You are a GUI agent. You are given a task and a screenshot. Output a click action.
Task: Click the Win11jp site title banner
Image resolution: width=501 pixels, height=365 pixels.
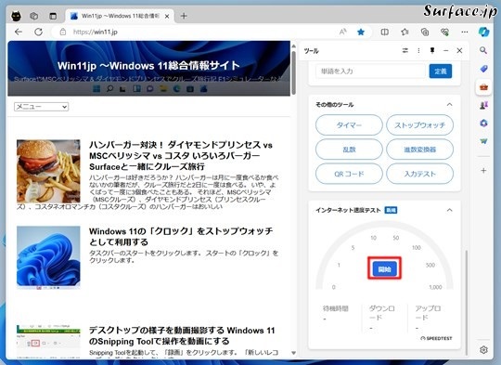pyautogui.click(x=148, y=66)
